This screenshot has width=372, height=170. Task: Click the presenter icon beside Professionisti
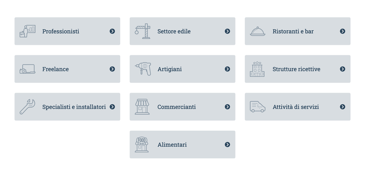(27, 31)
